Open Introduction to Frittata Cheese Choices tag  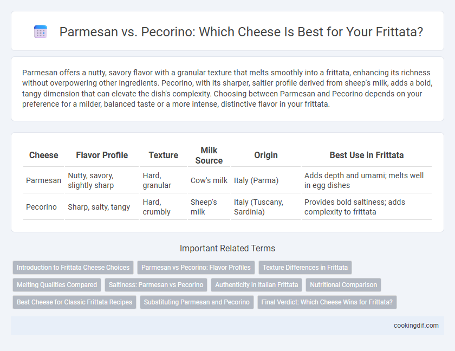tap(73, 268)
